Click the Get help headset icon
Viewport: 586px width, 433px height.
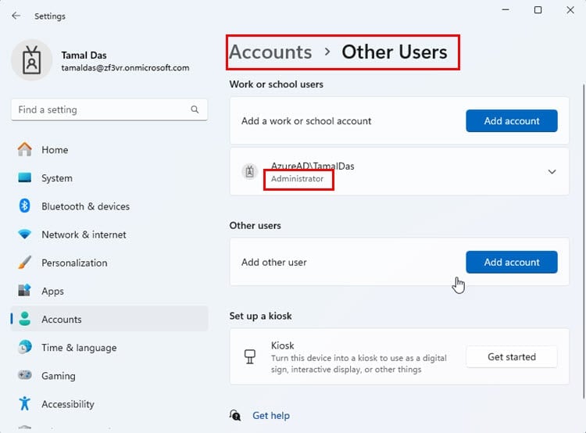(x=235, y=415)
